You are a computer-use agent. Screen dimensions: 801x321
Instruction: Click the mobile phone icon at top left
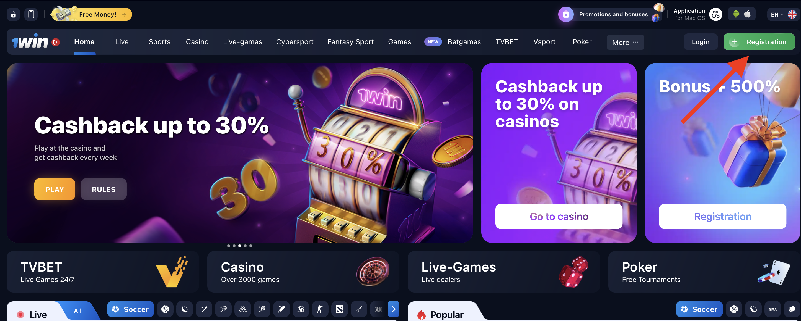[x=31, y=15]
